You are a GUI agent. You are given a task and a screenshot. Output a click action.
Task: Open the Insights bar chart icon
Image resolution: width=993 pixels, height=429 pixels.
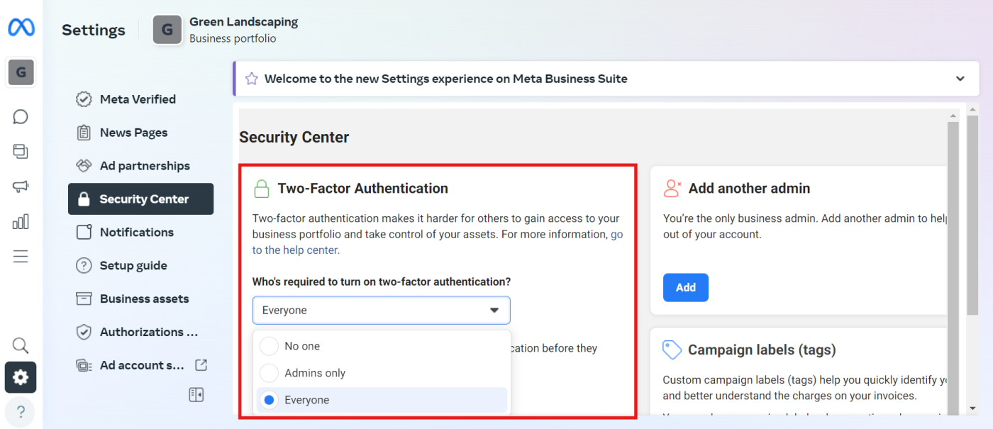[x=21, y=221]
